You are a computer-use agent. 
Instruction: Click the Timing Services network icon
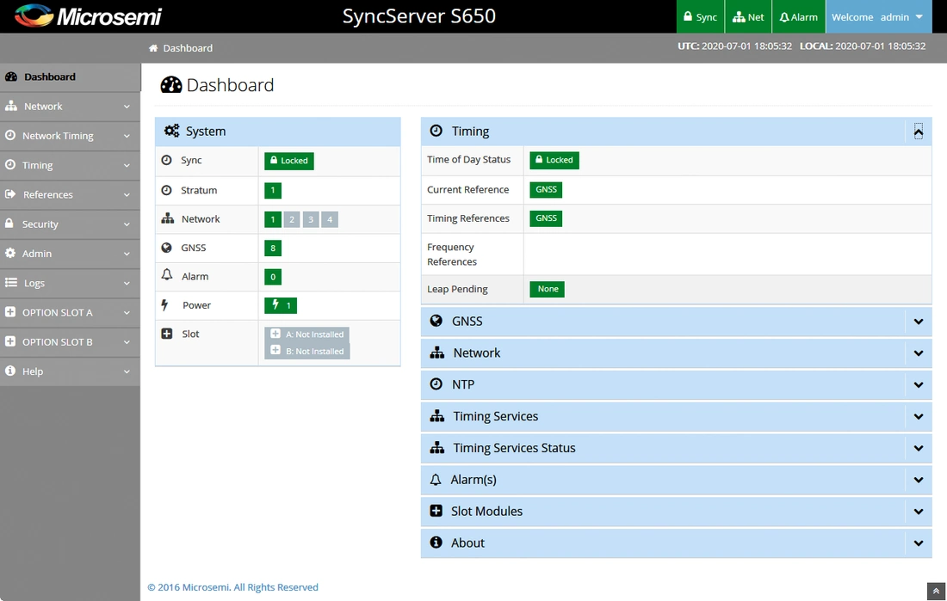[x=437, y=416]
